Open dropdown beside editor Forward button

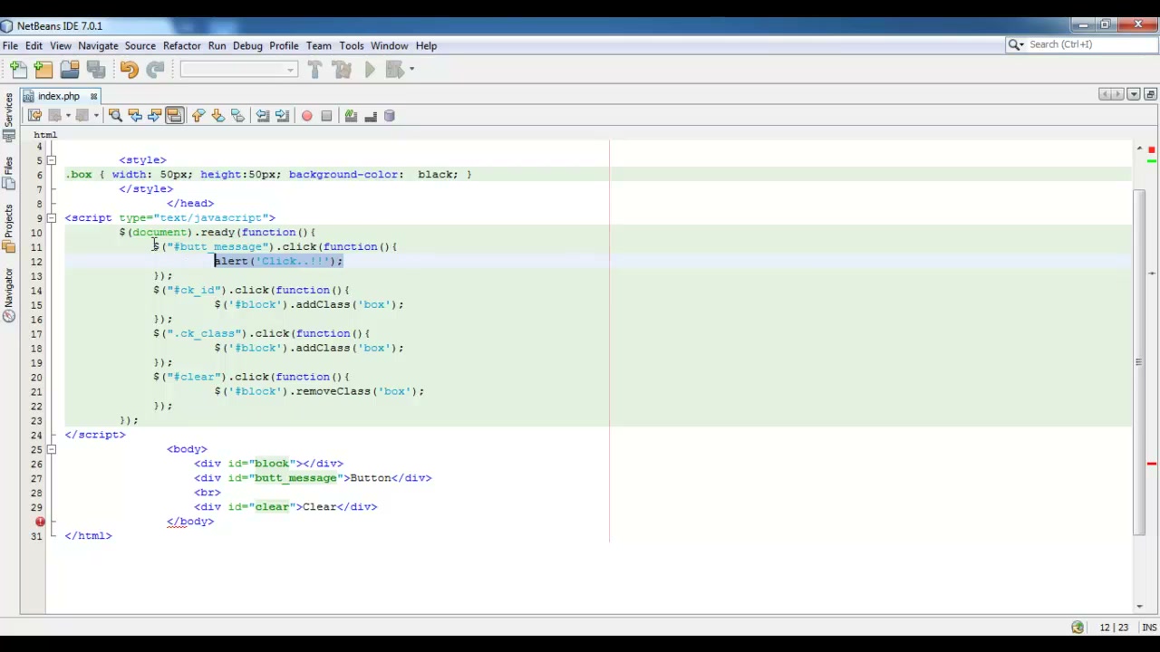pyautogui.click(x=96, y=116)
